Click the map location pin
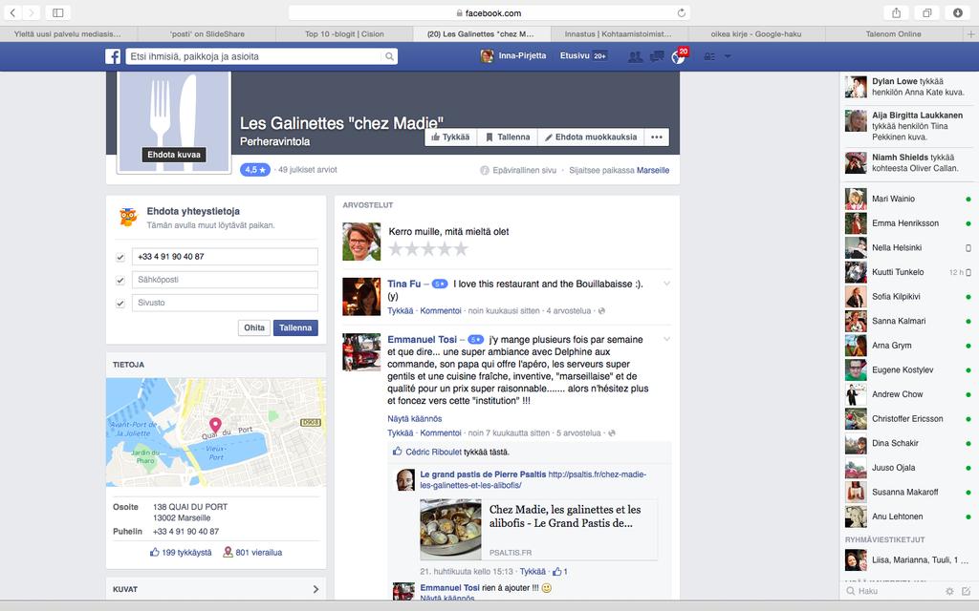The width and height of the screenshot is (979, 611). click(x=215, y=425)
